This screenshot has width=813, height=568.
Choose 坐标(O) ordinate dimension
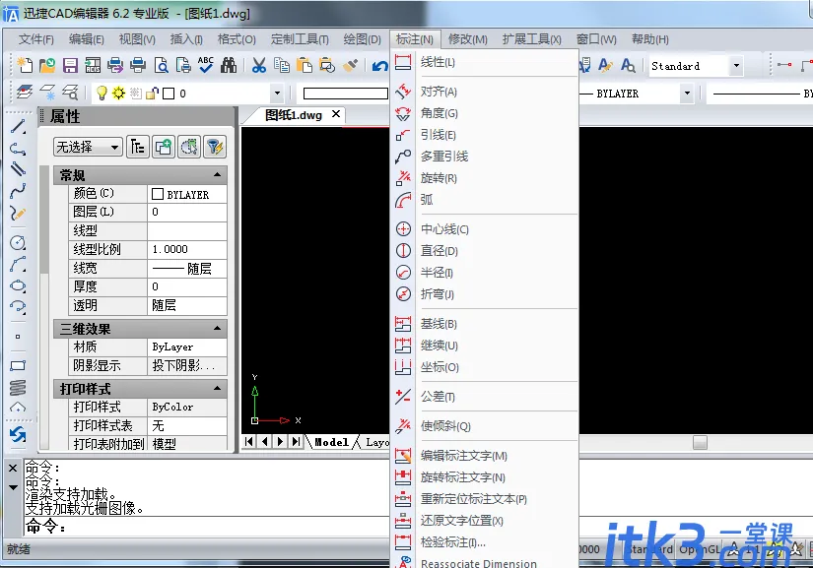point(484,367)
